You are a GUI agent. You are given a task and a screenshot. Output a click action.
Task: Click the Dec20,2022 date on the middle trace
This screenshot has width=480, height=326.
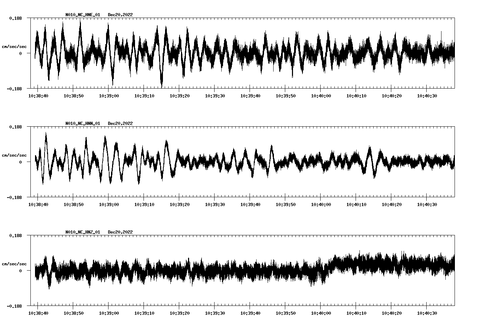pos(121,123)
